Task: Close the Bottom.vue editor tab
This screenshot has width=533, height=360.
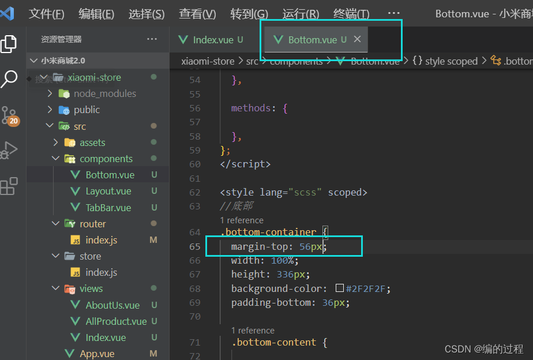Action: coord(357,39)
